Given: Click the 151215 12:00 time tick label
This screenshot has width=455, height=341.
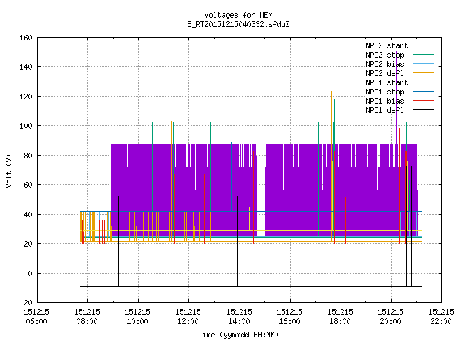Looking at the screenshot, I should coord(188,316).
